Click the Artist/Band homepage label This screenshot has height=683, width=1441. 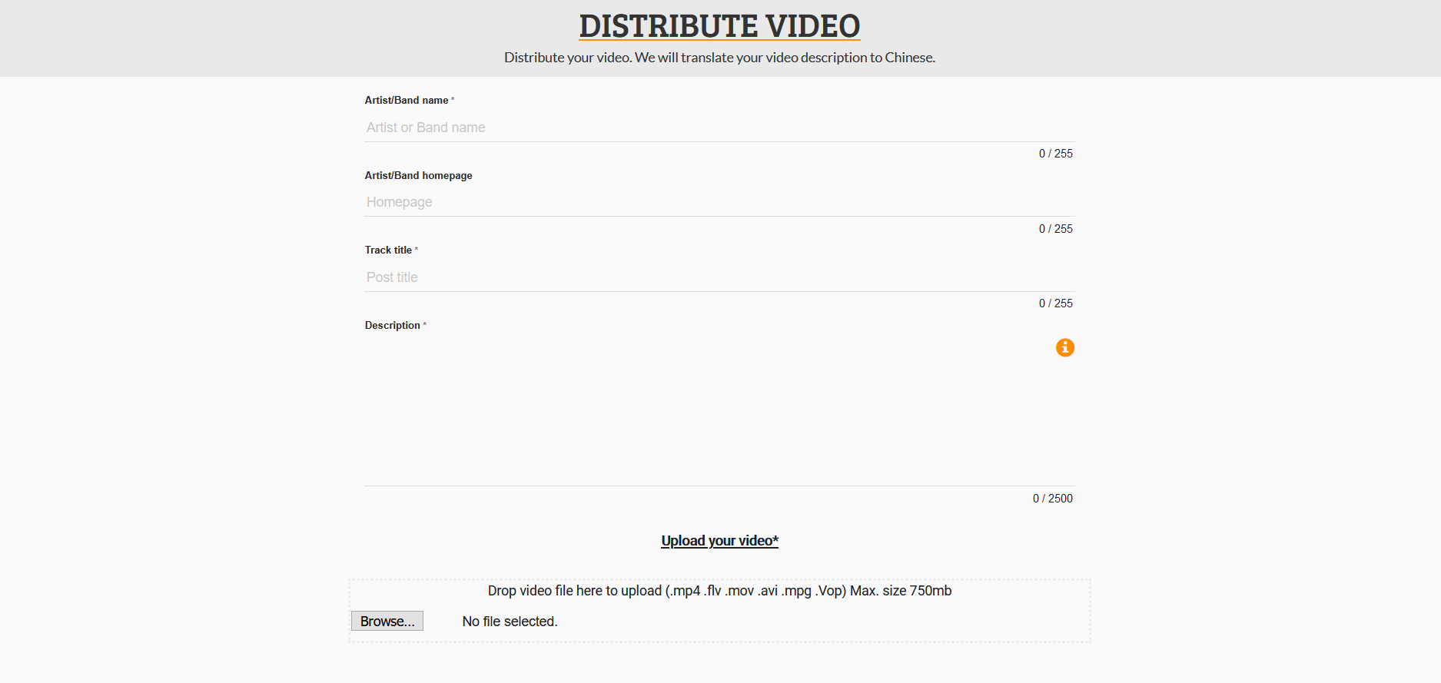418,176
